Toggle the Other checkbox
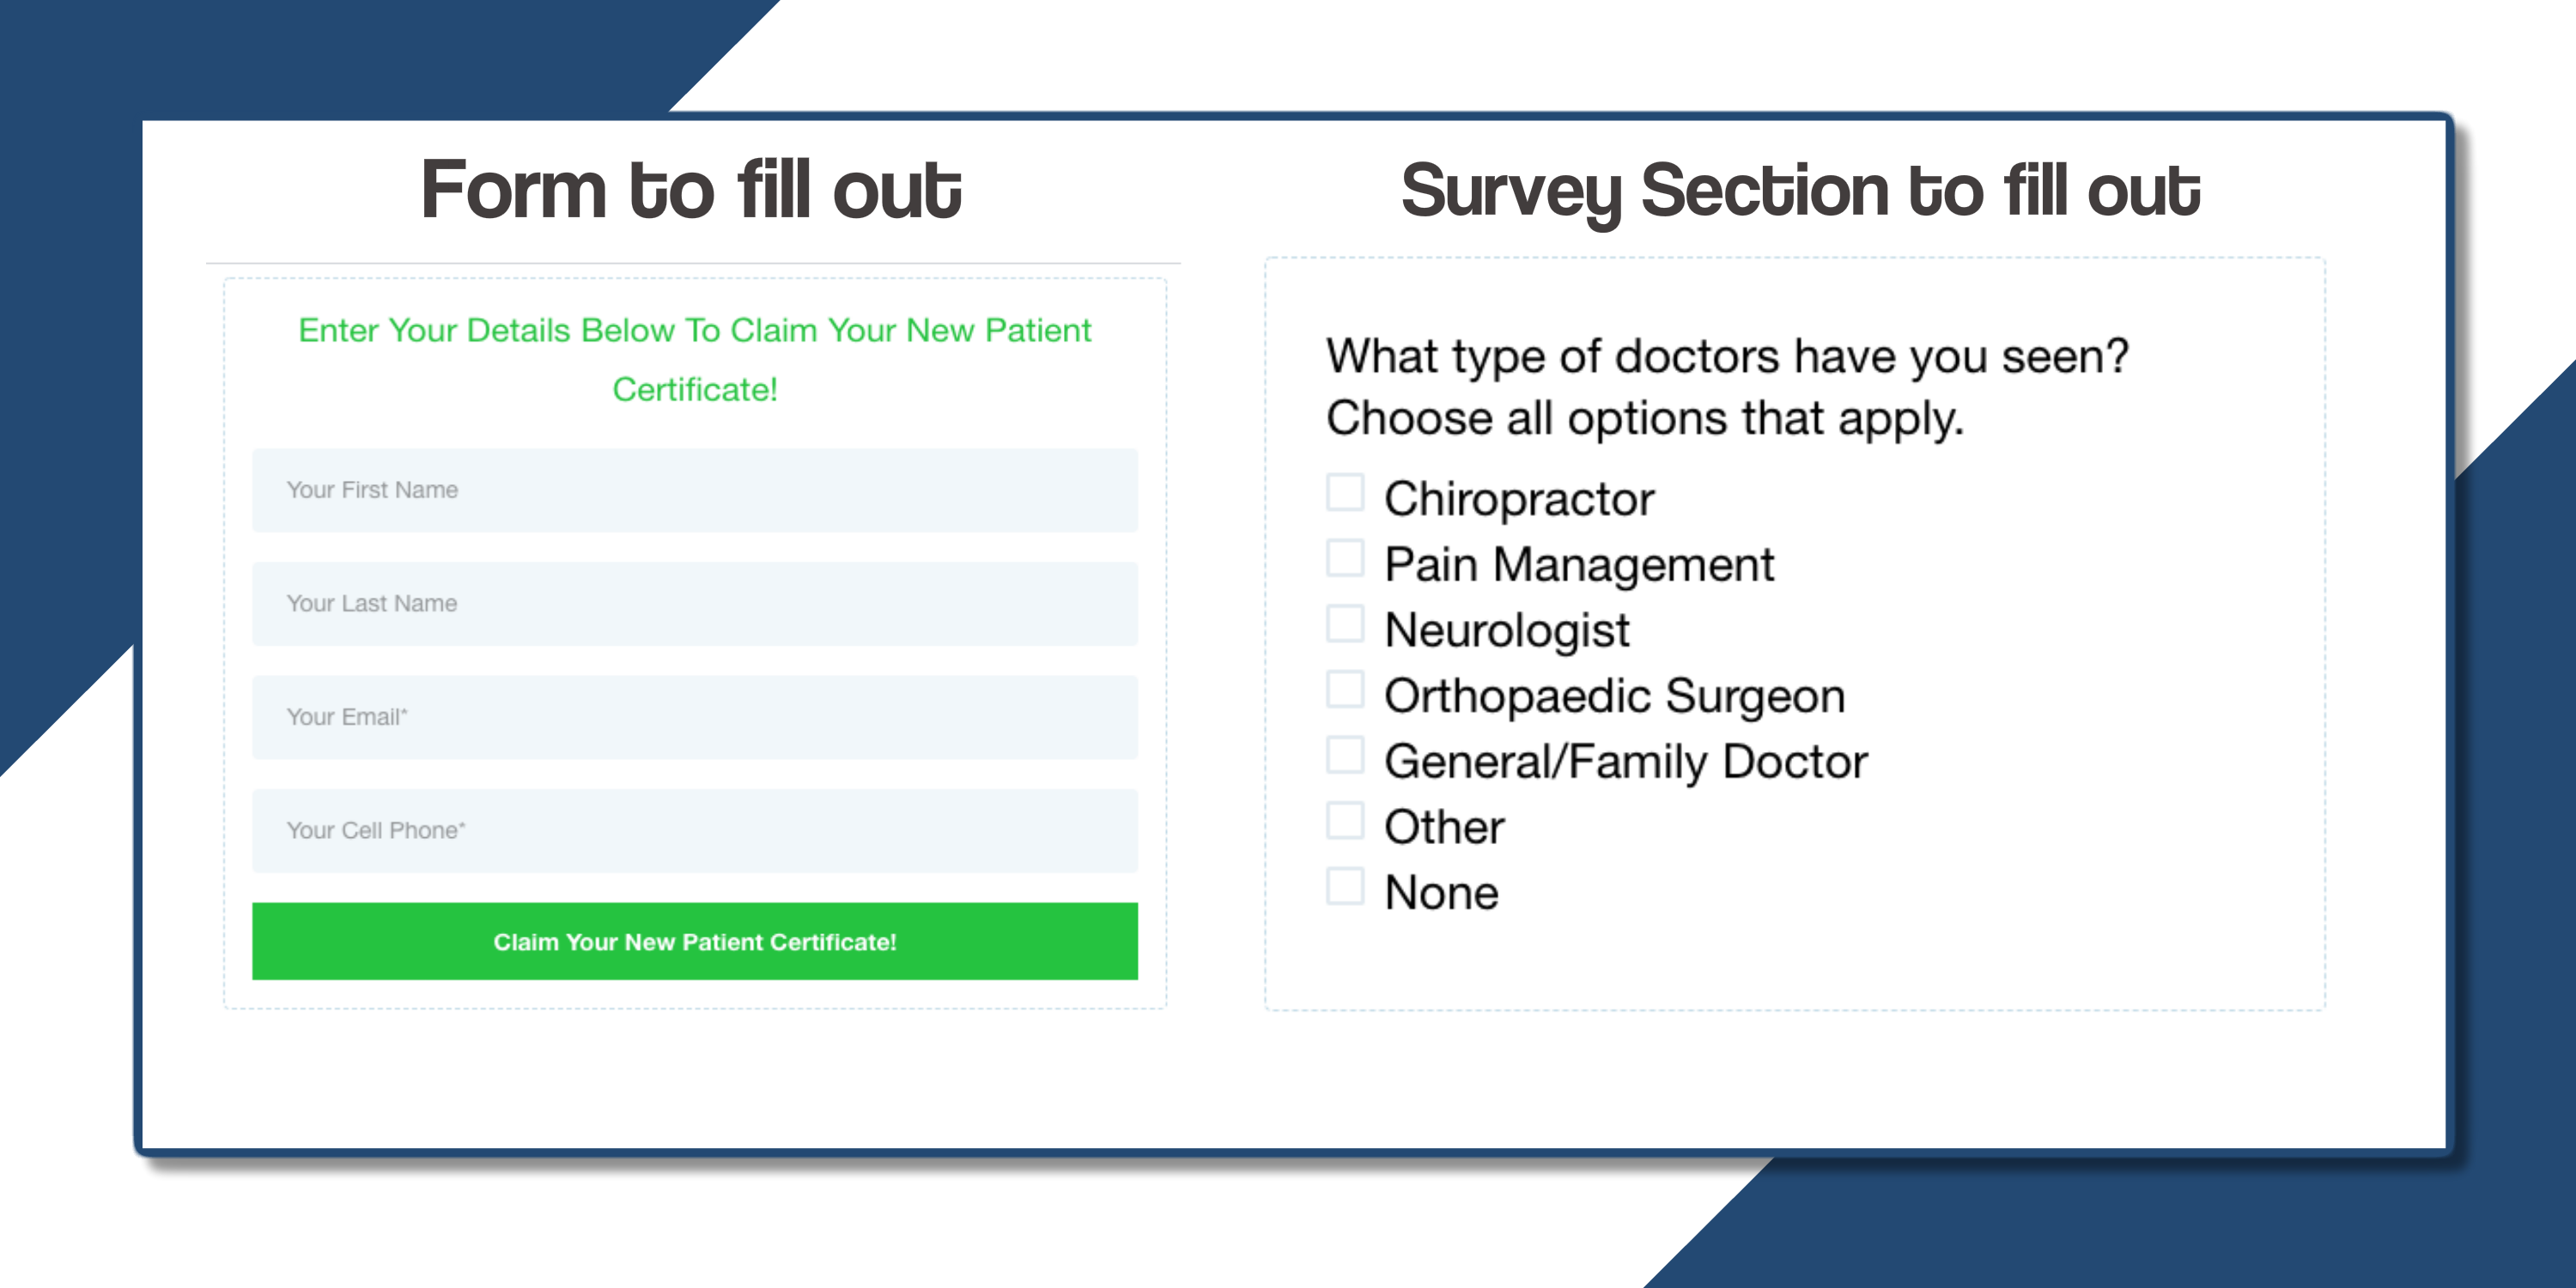Image resolution: width=2576 pixels, height=1288 pixels. [1345, 821]
